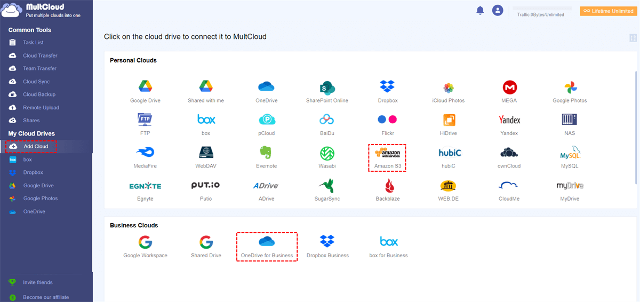This screenshot has height=302, width=640.
Task: Connect Dropbox in Personal Clouds grid
Action: [x=387, y=91]
